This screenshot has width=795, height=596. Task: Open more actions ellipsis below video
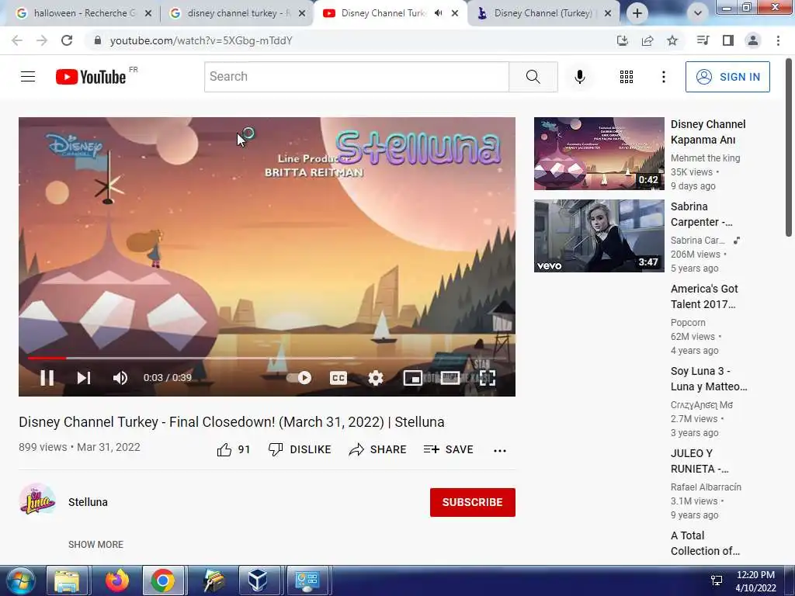pyautogui.click(x=500, y=451)
